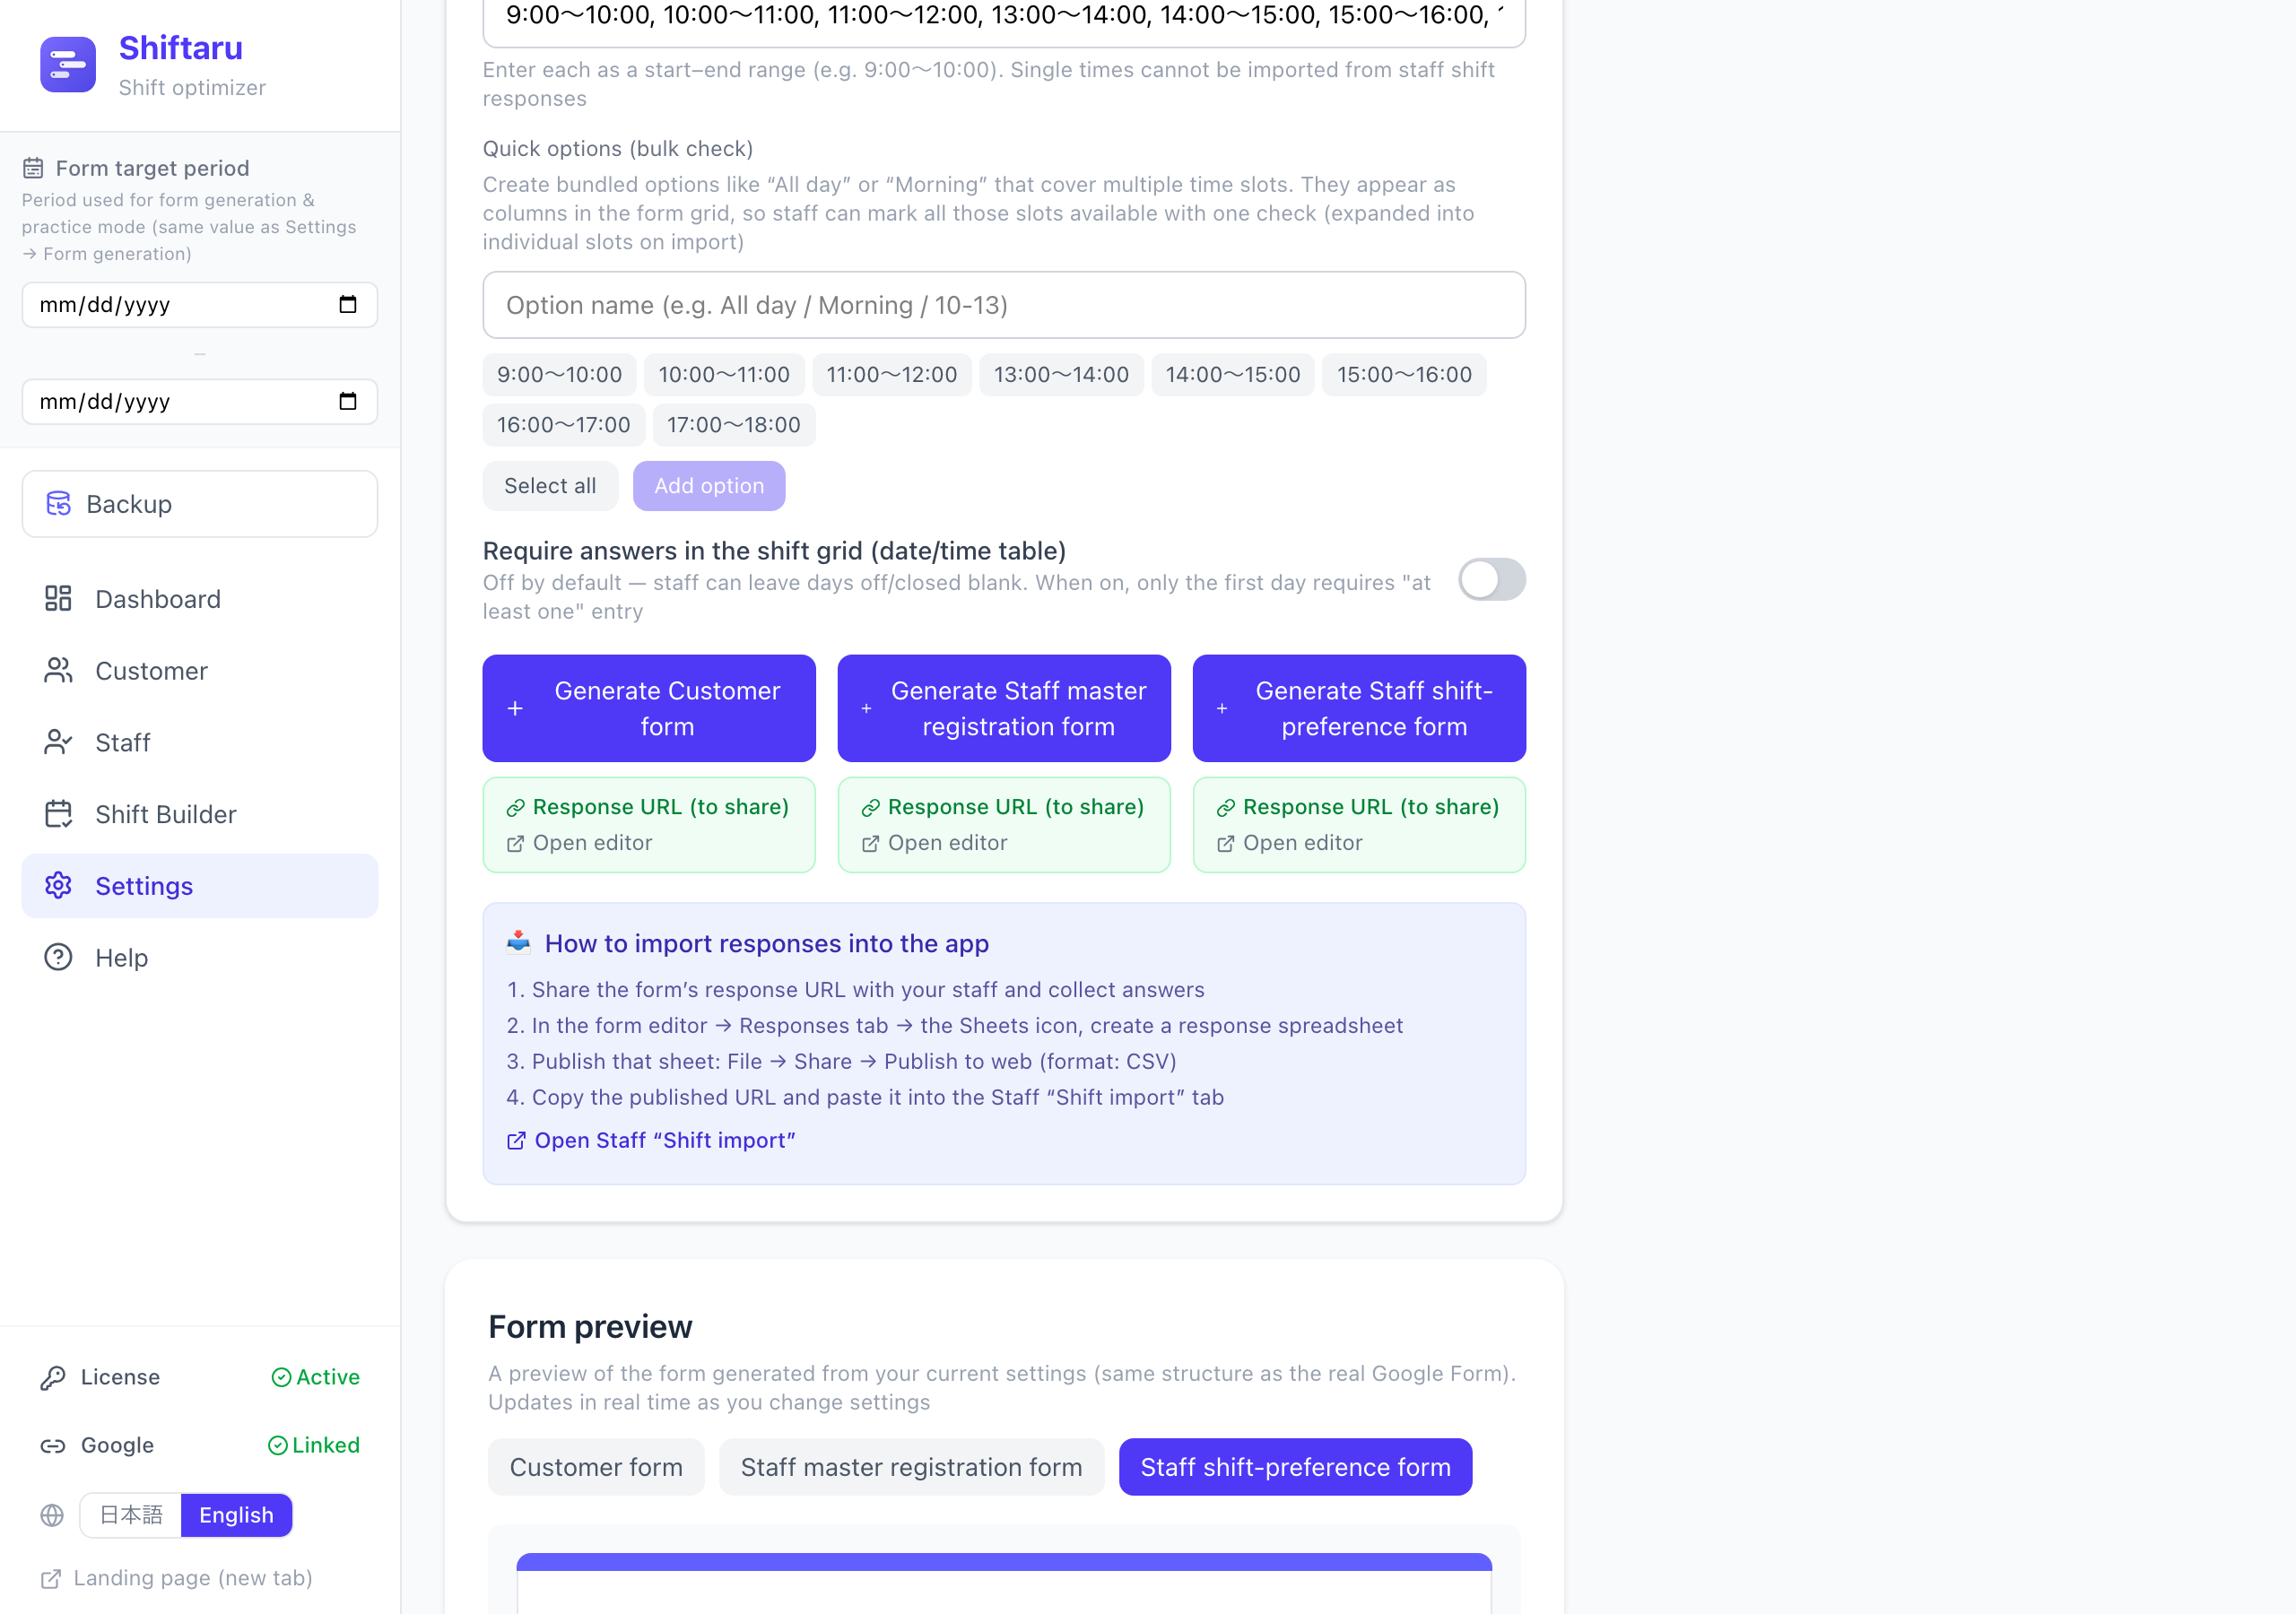This screenshot has height=1614, width=2296.
Task: Click the period start date field
Action: click(200, 304)
